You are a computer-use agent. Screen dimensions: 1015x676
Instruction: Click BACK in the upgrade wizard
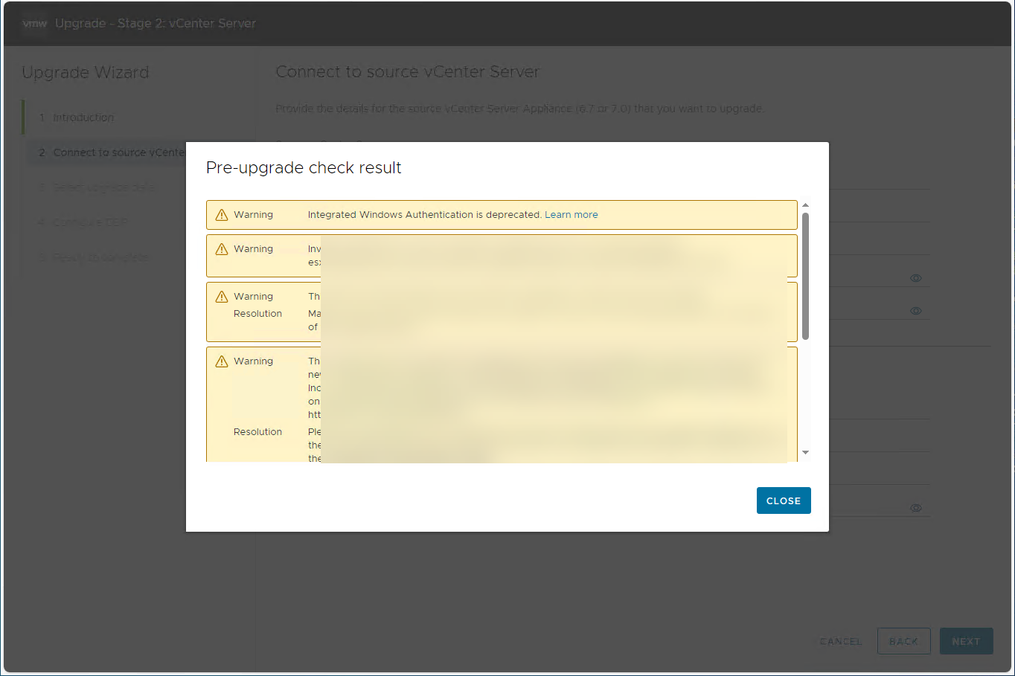tap(903, 641)
